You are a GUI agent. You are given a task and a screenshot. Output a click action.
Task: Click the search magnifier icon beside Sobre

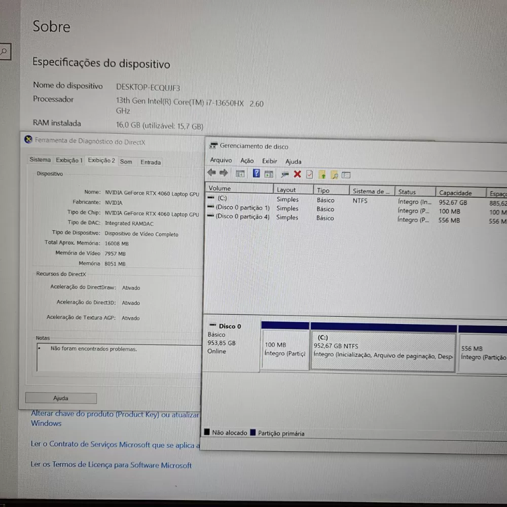(x=4, y=51)
